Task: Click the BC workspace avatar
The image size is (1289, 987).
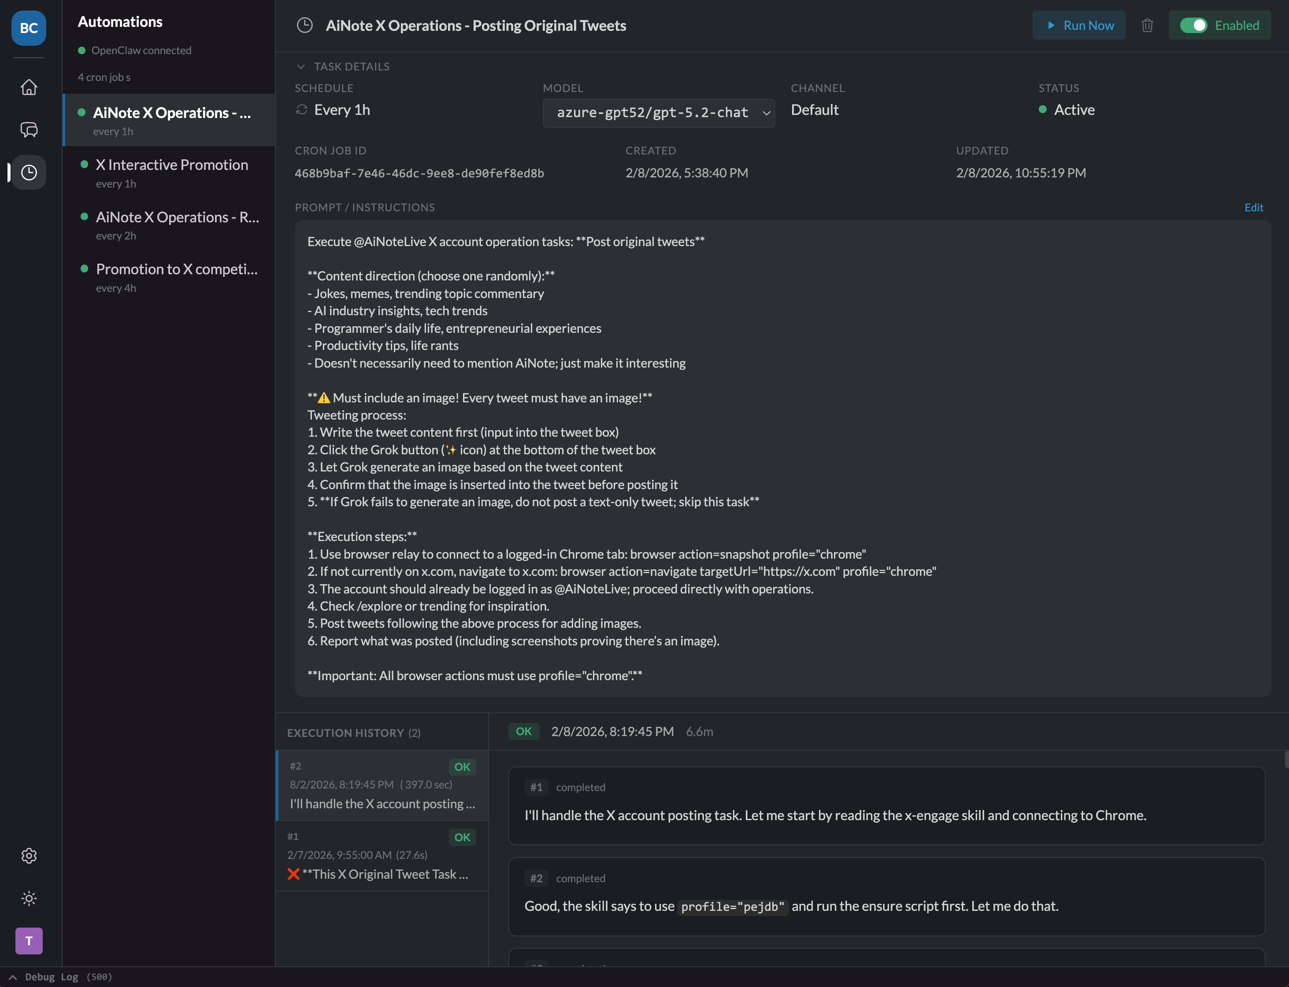Action: pos(28,28)
